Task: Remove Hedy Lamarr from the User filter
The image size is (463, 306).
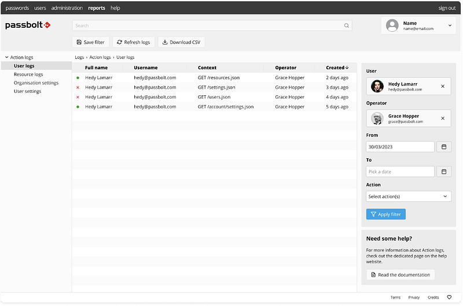Action: [x=443, y=86]
